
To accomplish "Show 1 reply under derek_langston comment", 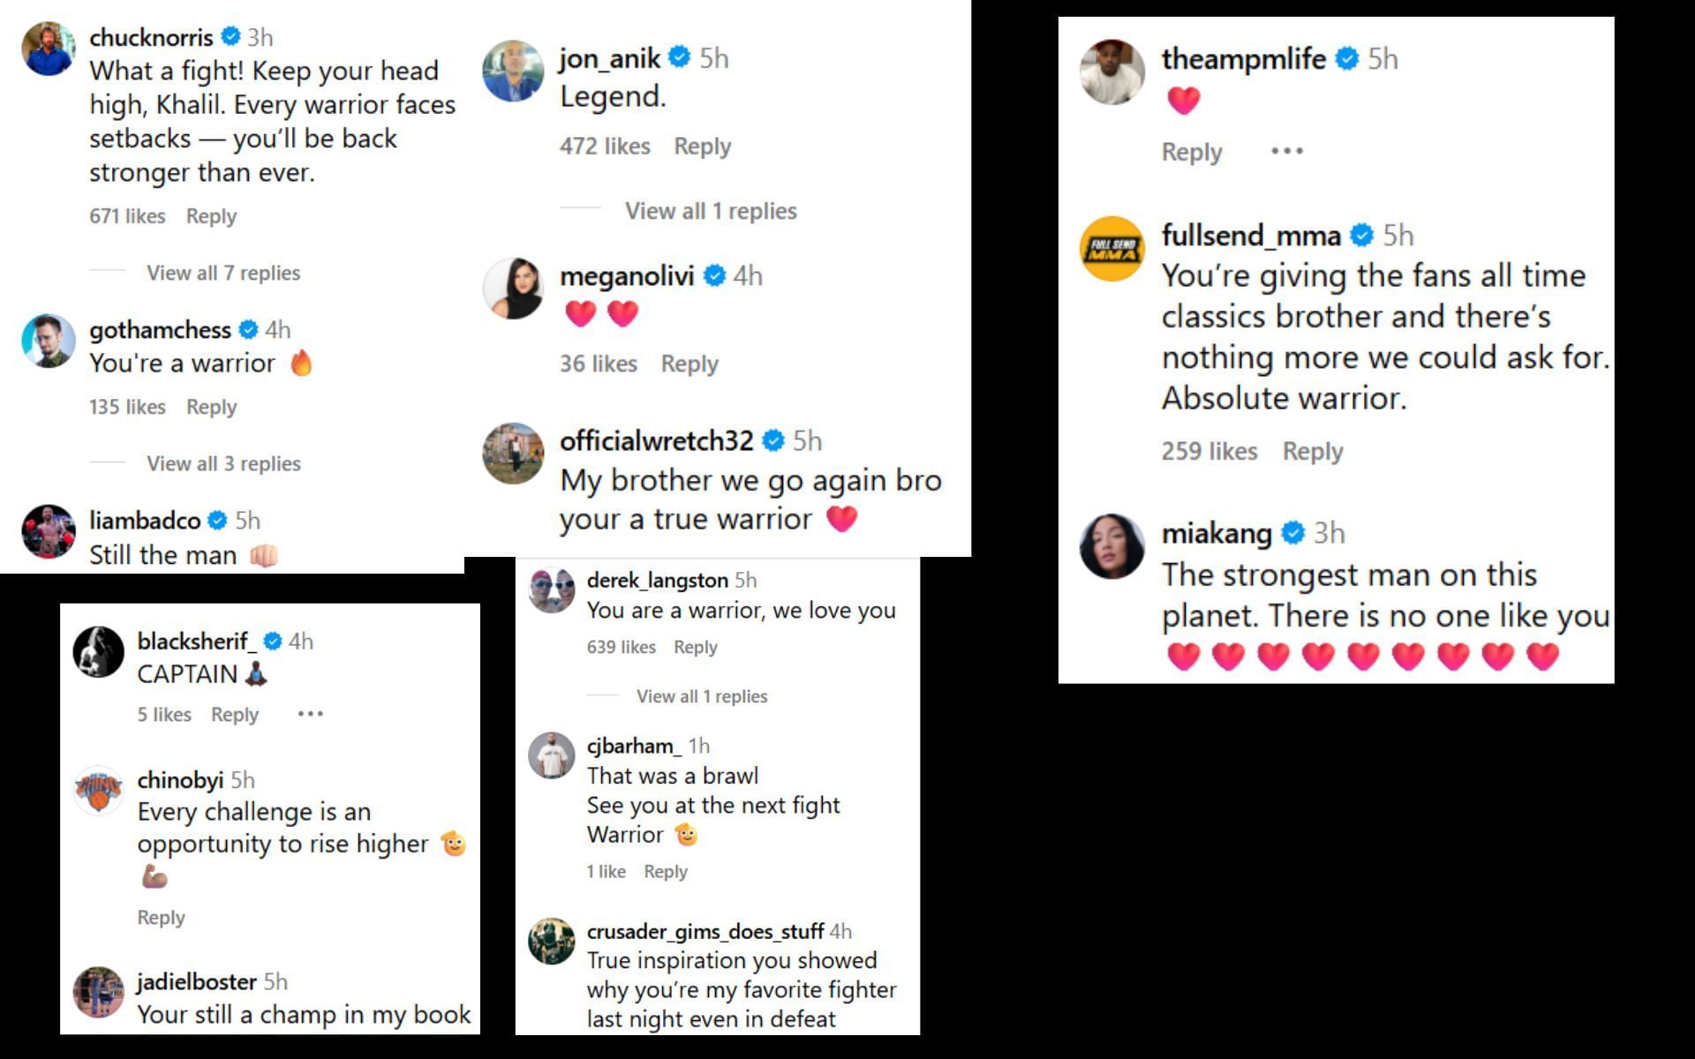I will click(702, 696).
